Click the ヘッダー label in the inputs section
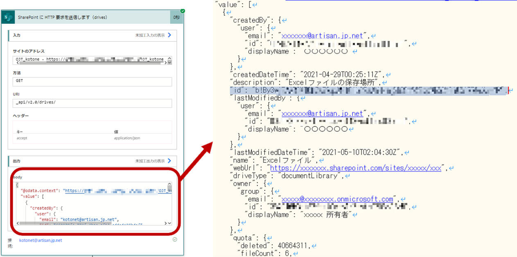The image size is (517, 257). coord(21,116)
